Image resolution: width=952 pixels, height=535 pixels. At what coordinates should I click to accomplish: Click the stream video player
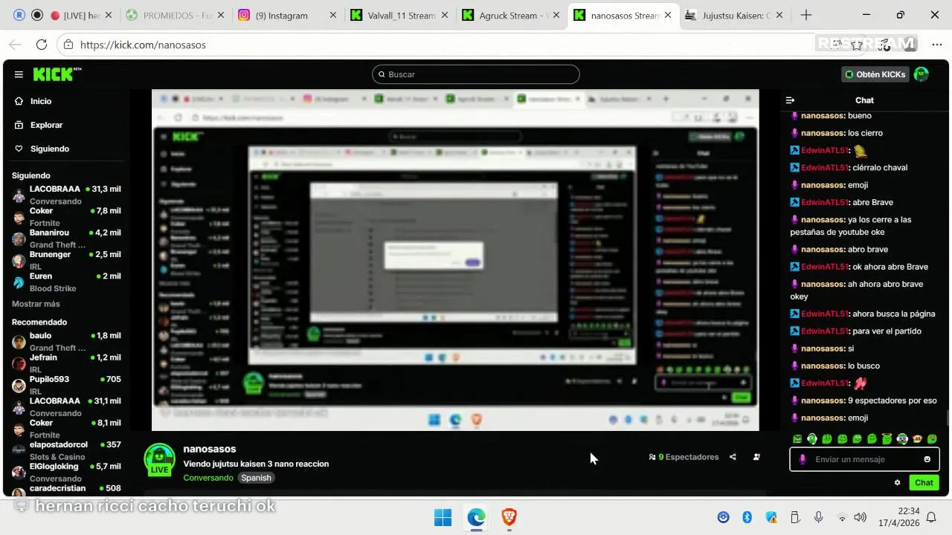pyautogui.click(x=455, y=260)
